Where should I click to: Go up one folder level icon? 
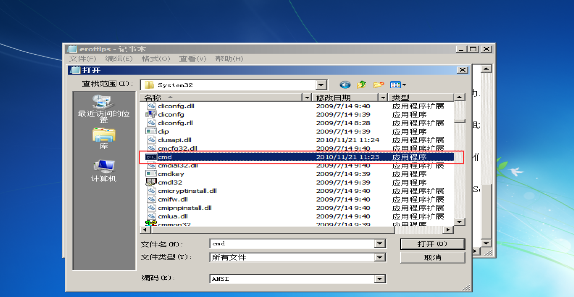362,85
